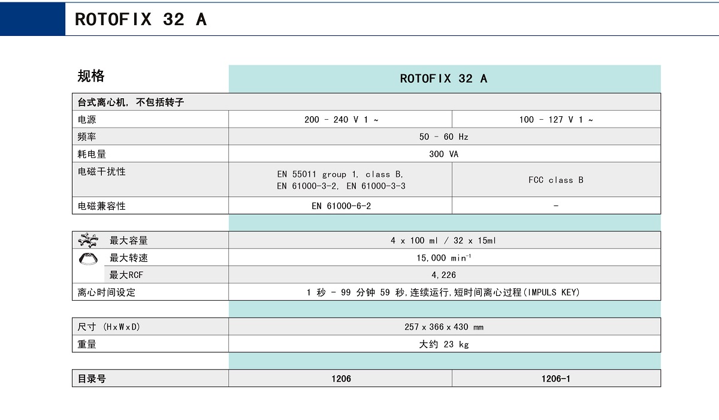Click the time setting text mentioning IMPULS KEY
This screenshot has height=420, width=719.
click(x=444, y=292)
